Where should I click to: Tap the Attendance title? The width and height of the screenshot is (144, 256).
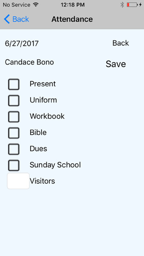tap(72, 19)
